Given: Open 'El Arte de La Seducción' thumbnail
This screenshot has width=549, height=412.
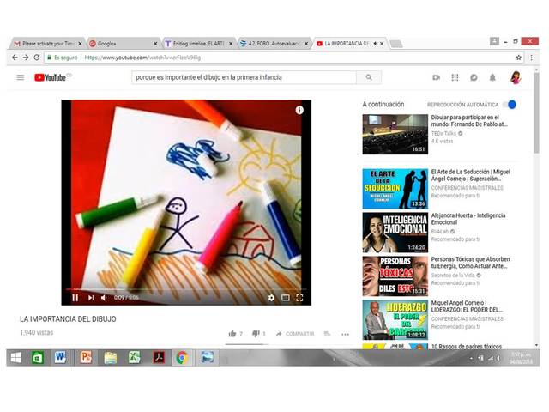Looking at the screenshot, I should coord(395,189).
